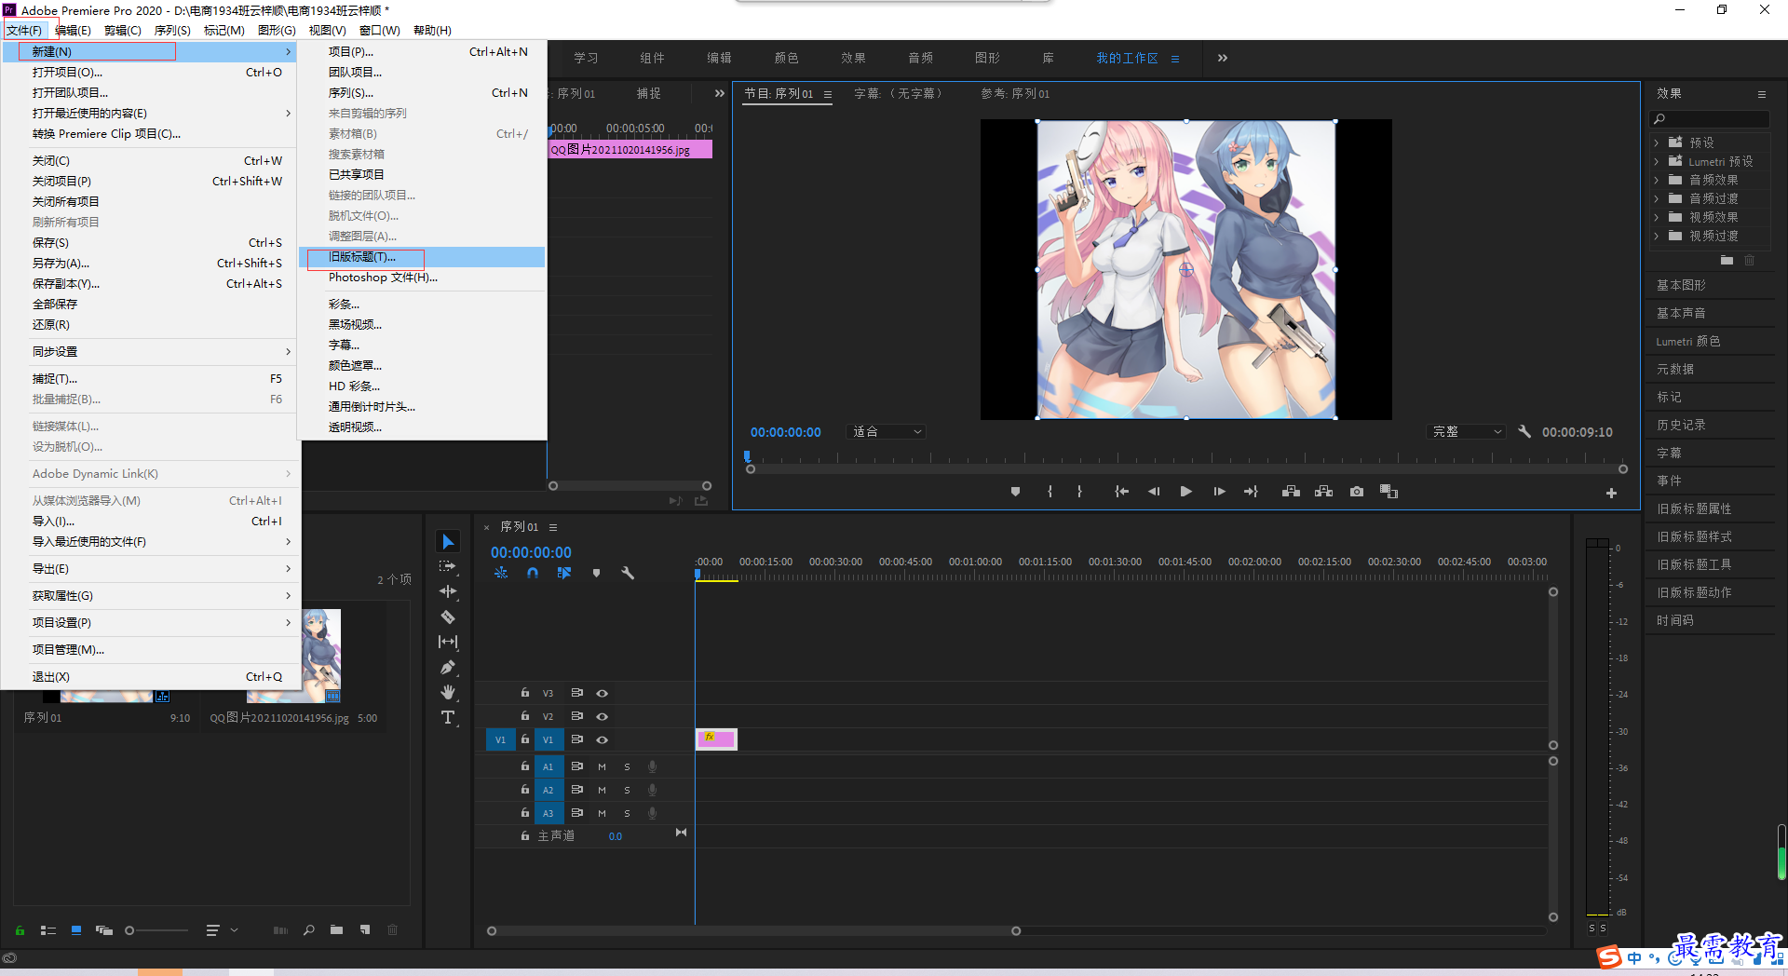This screenshot has width=1788, height=976.
Task: Go to Out point
Action: (1251, 491)
